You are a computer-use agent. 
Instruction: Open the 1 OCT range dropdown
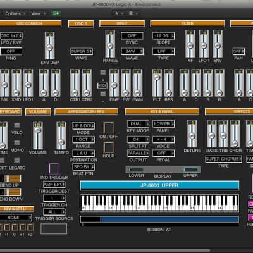pyautogui.click(x=83, y=139)
